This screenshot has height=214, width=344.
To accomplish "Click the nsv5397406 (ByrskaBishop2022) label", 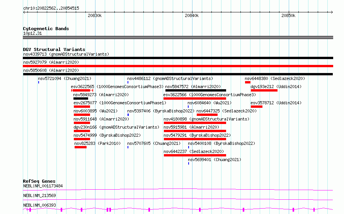I will pos(161,111).
